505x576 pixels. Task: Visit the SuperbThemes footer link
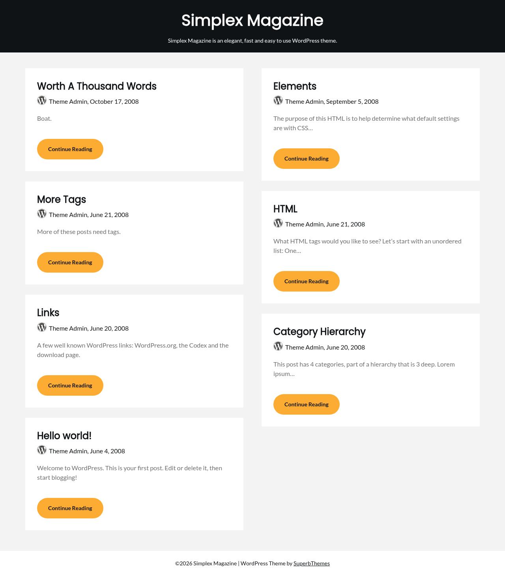(x=312, y=563)
